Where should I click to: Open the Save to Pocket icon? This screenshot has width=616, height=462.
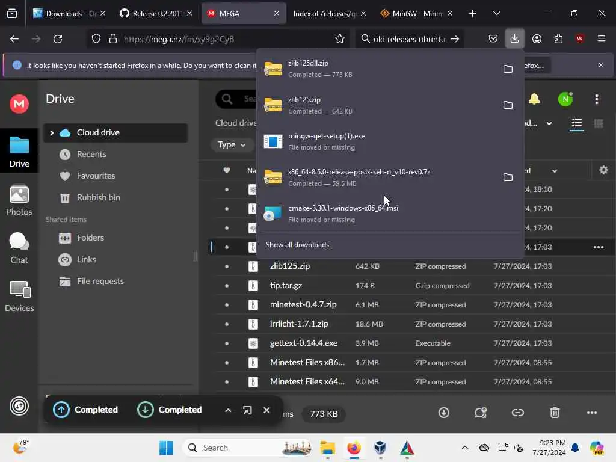[493, 39]
